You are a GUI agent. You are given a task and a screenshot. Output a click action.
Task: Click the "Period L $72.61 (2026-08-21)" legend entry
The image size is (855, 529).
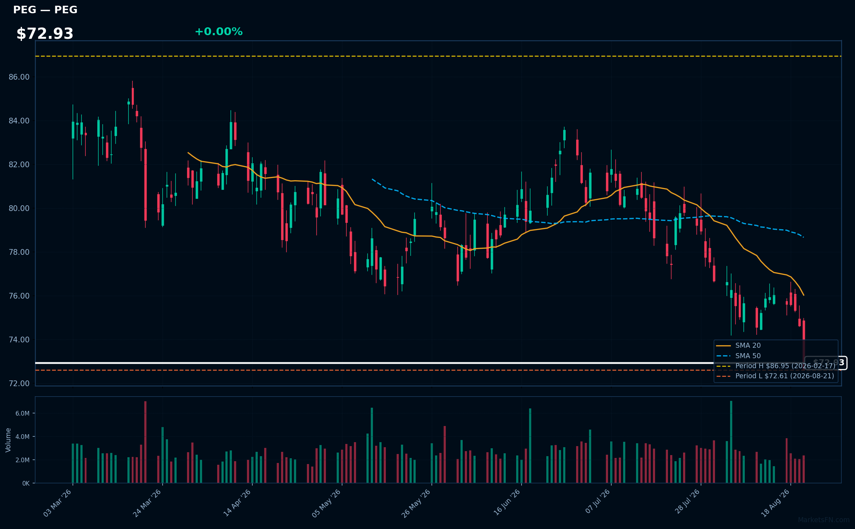click(785, 376)
